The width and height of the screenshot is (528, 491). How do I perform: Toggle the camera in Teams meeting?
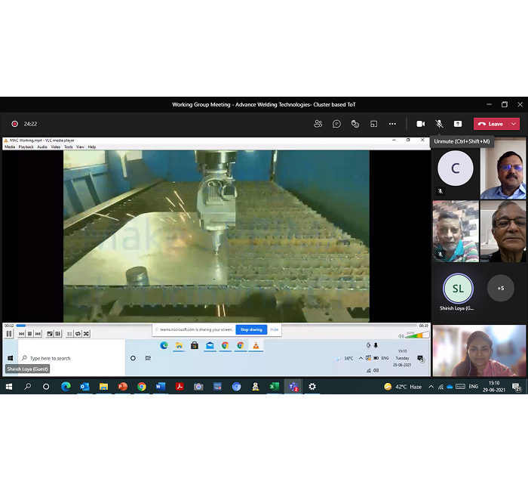click(420, 124)
